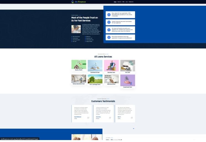Click the check icon beside Equity Checks
Image resolution: width=206 pixels, height=142 pixels.
coord(85,41)
